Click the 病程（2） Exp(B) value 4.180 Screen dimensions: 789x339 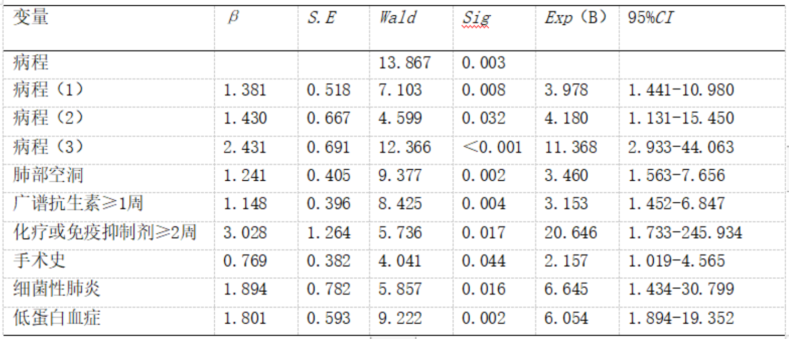(566, 118)
